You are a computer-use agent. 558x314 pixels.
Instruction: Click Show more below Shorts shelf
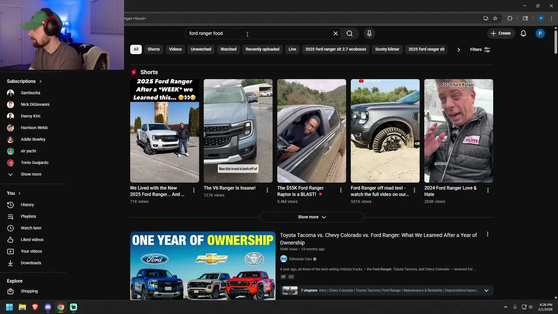click(x=312, y=217)
